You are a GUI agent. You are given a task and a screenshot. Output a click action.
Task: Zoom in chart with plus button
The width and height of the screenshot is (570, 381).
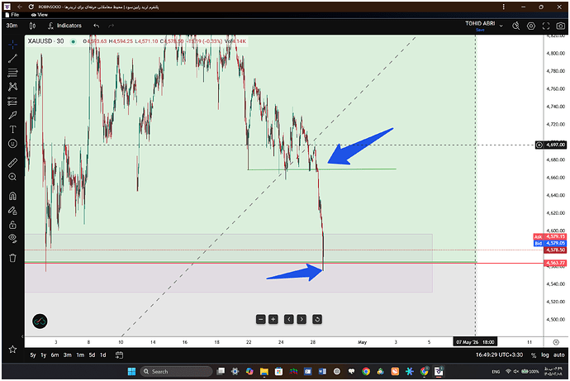(273, 320)
